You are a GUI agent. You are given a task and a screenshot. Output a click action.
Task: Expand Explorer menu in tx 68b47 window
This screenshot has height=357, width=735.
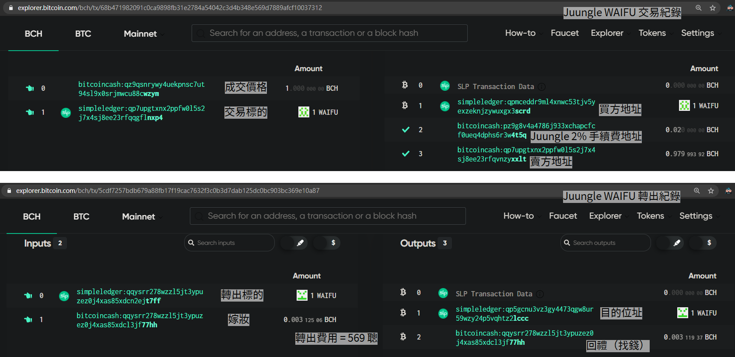pos(611,33)
